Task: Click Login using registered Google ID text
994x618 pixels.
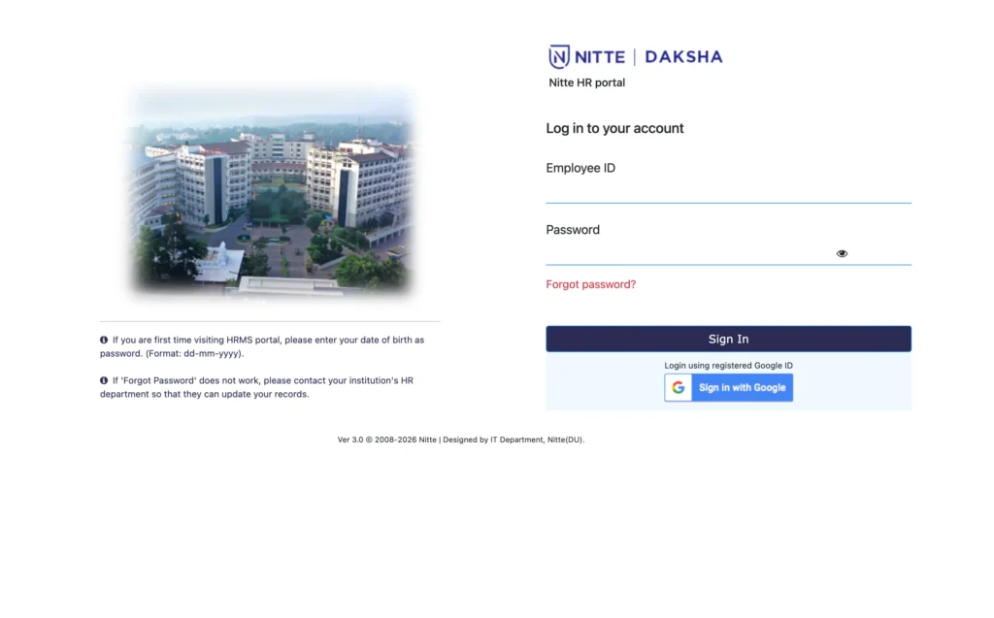Action: [728, 366]
